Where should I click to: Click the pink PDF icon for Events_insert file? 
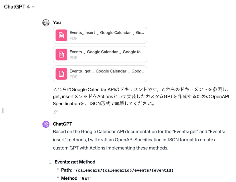click(x=61, y=35)
